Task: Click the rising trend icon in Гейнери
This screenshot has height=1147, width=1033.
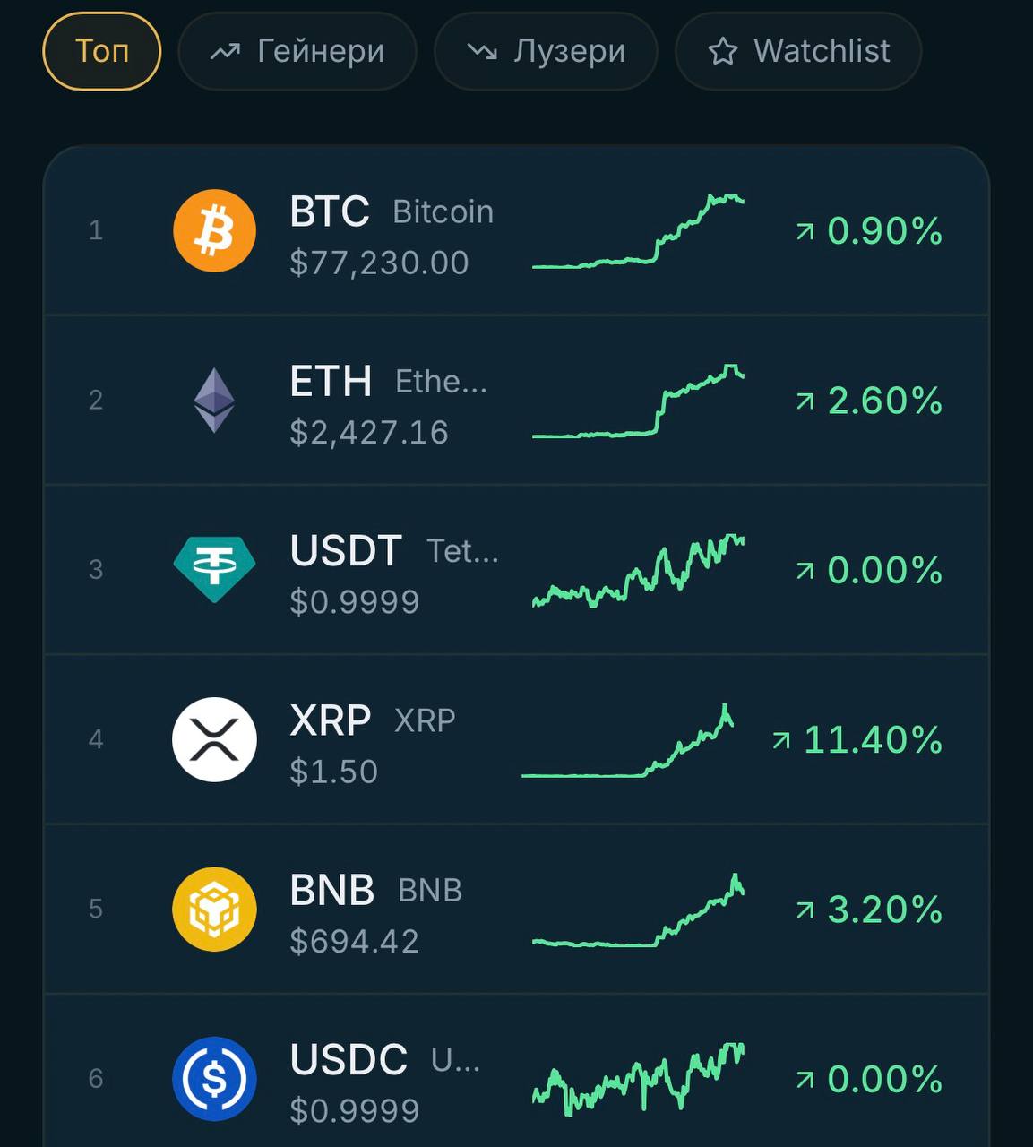Action: coord(225,52)
